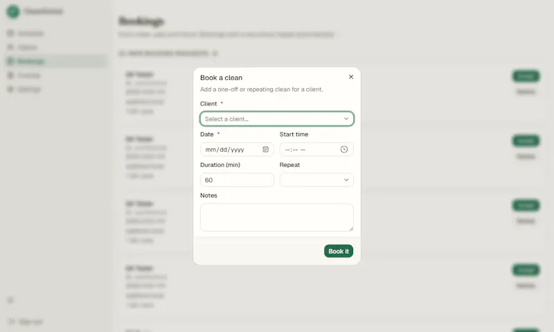The image size is (554, 332).
Task: Click the Date field label
Action: tap(206, 134)
